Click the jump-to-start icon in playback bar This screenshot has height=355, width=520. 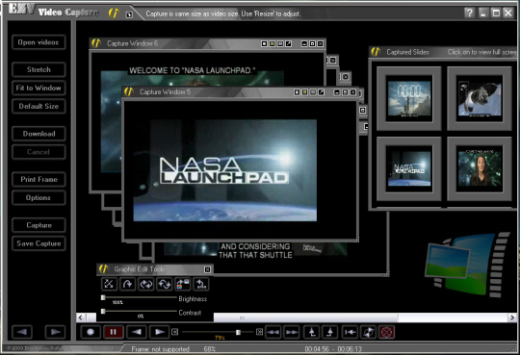coord(350,332)
